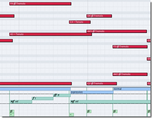Select the A3 Tenuto note
Image resolution: width=152 pixels, height=118 pixels.
point(51,34)
